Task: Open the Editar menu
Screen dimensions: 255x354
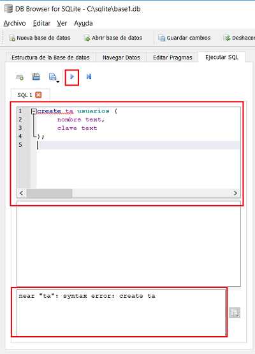Action: point(41,23)
